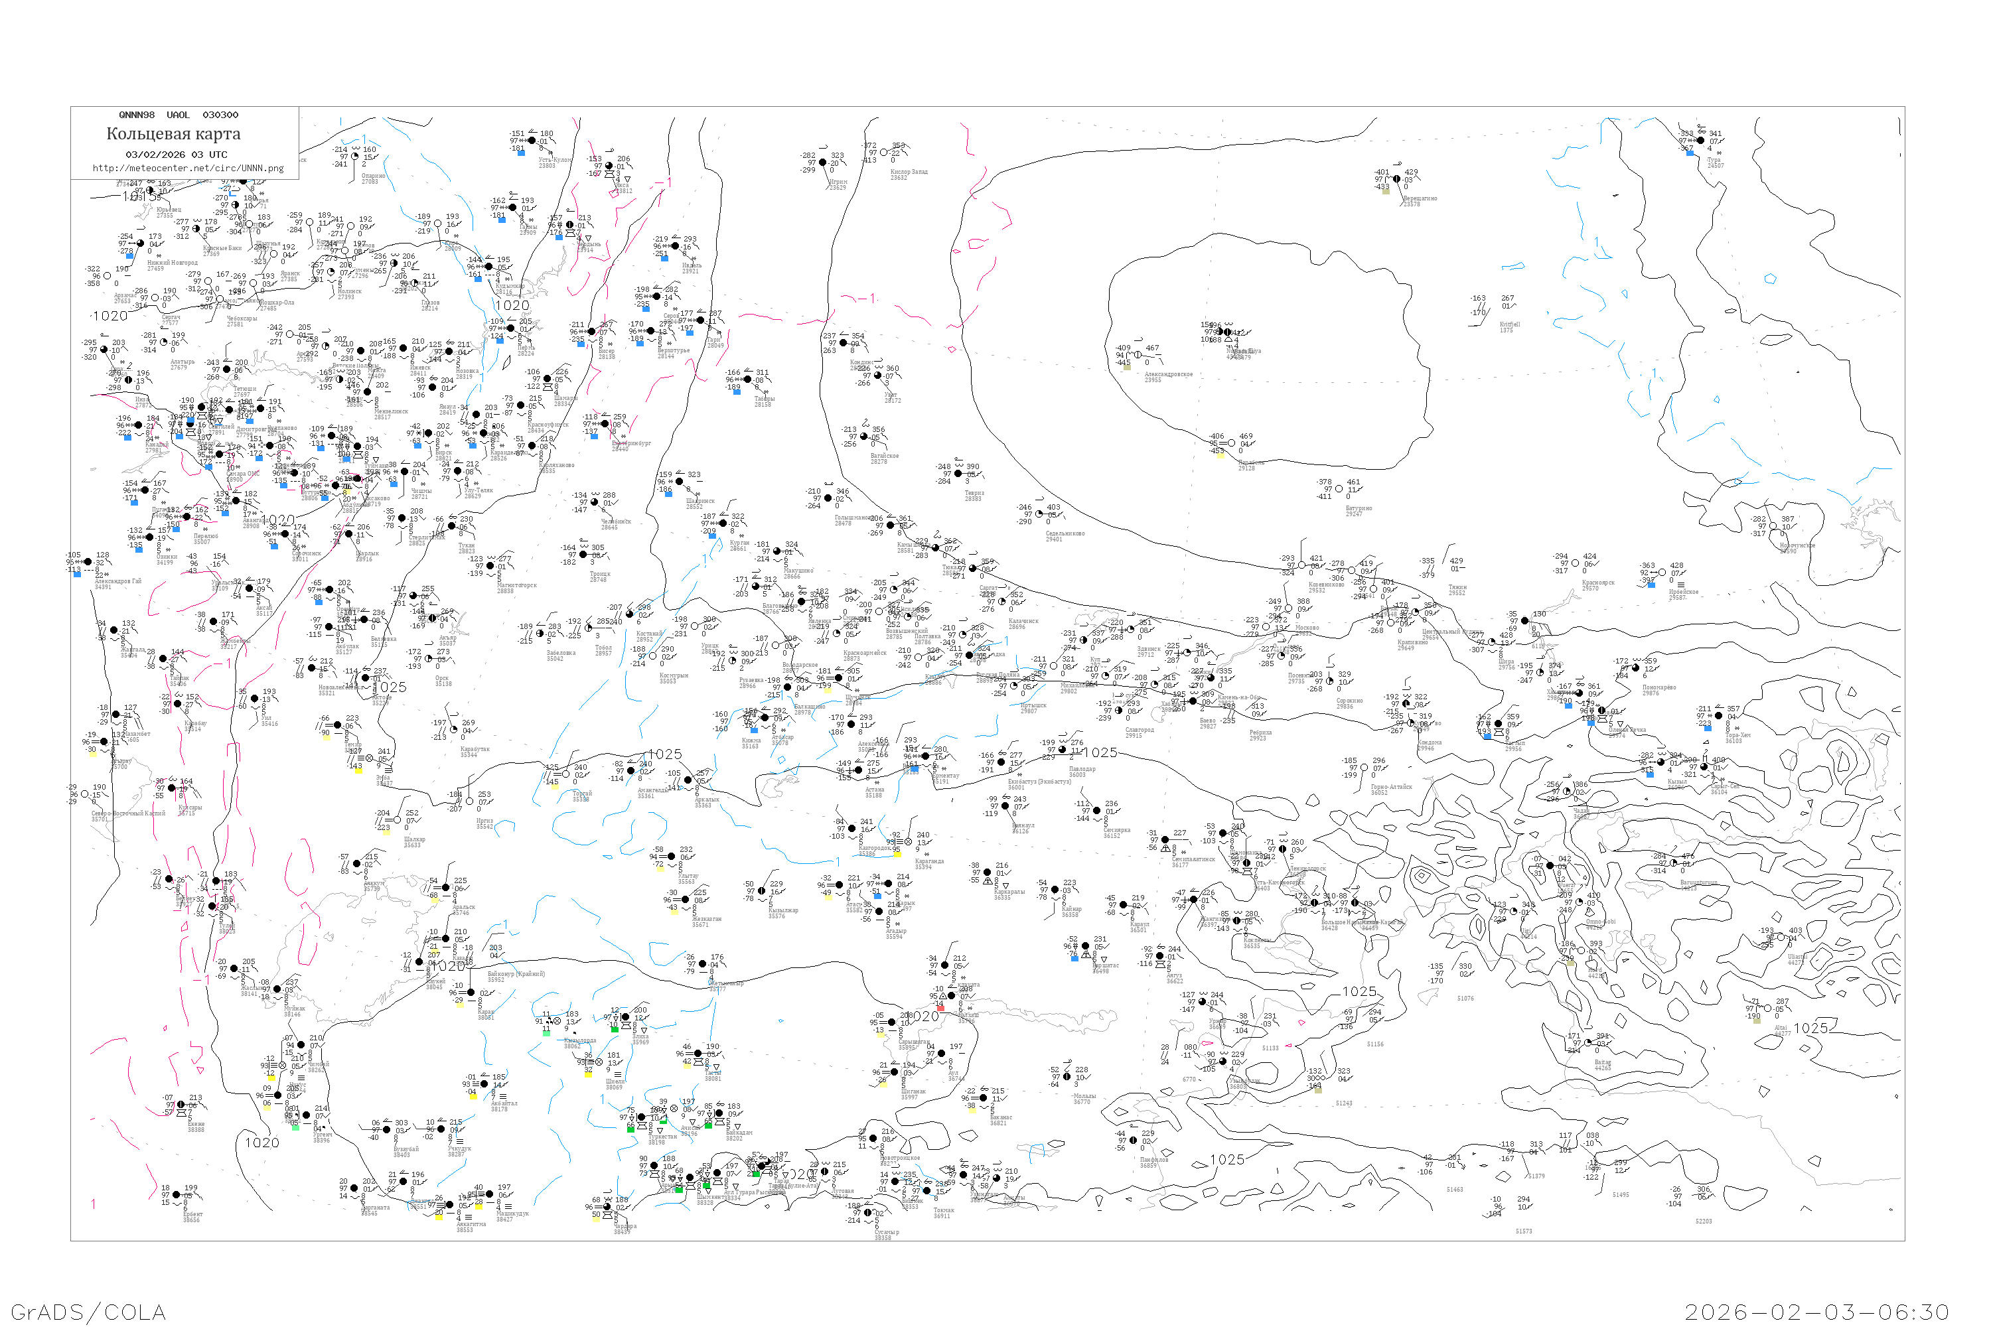The height and width of the screenshot is (1327, 1991).
Task: Click the Павлодар station circle symbol
Action: point(1064,749)
